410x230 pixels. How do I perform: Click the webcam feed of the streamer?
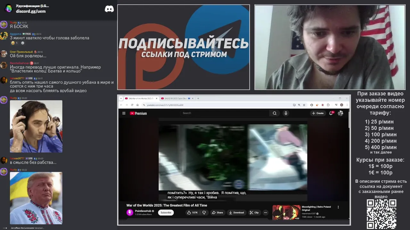click(330, 47)
